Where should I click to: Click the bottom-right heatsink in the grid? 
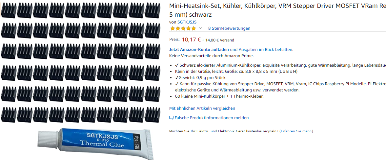pos(152,115)
